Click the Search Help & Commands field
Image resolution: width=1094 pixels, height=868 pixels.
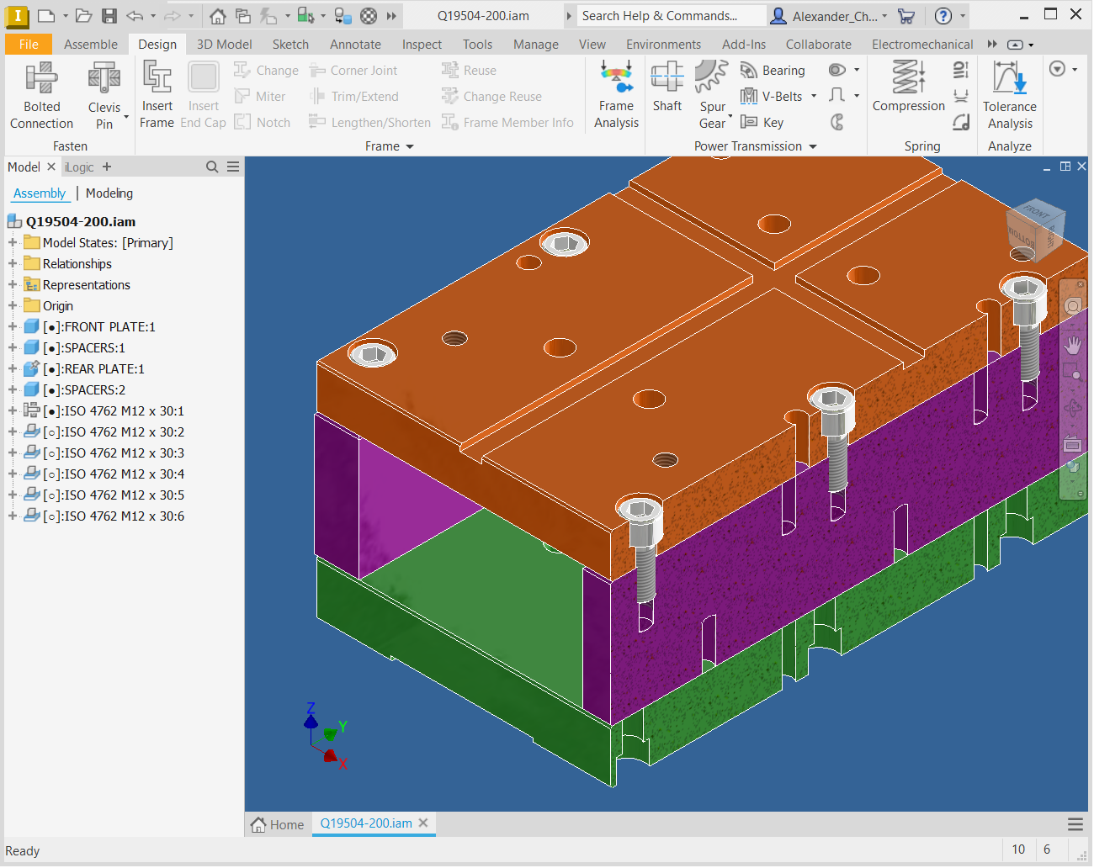pyautogui.click(x=669, y=15)
